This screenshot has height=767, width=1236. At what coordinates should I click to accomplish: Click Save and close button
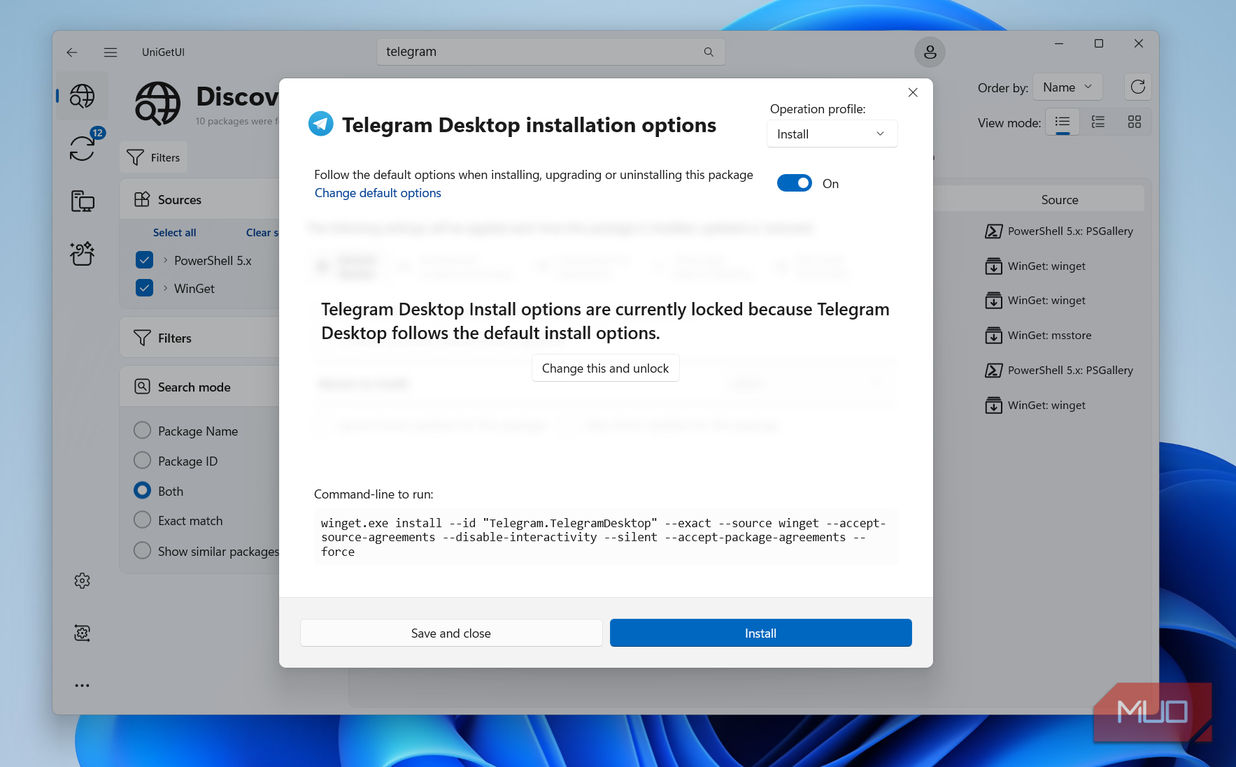(451, 633)
